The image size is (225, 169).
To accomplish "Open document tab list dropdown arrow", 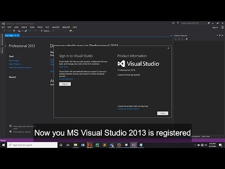I will coord(171,36).
